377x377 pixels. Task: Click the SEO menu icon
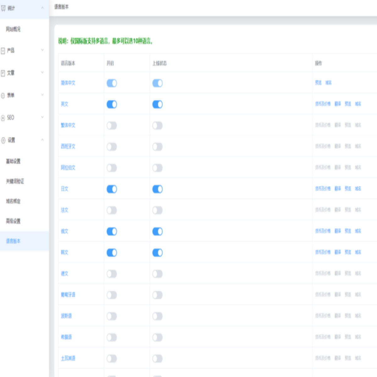3,118
